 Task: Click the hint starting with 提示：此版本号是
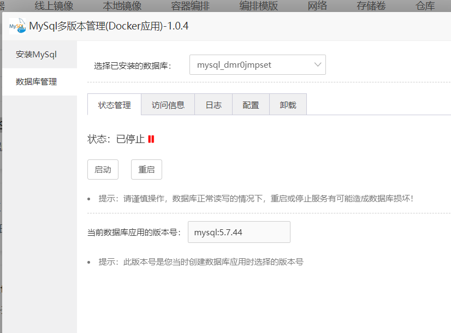pos(201,262)
